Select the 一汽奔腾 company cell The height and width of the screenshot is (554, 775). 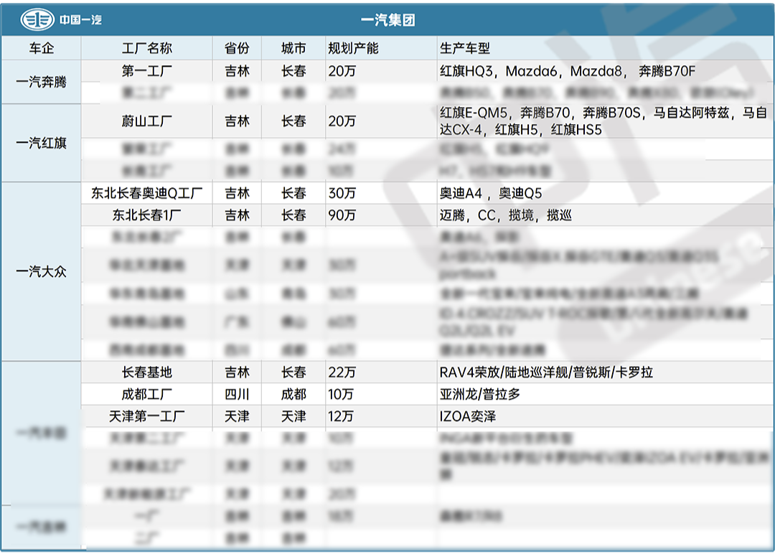click(42, 82)
